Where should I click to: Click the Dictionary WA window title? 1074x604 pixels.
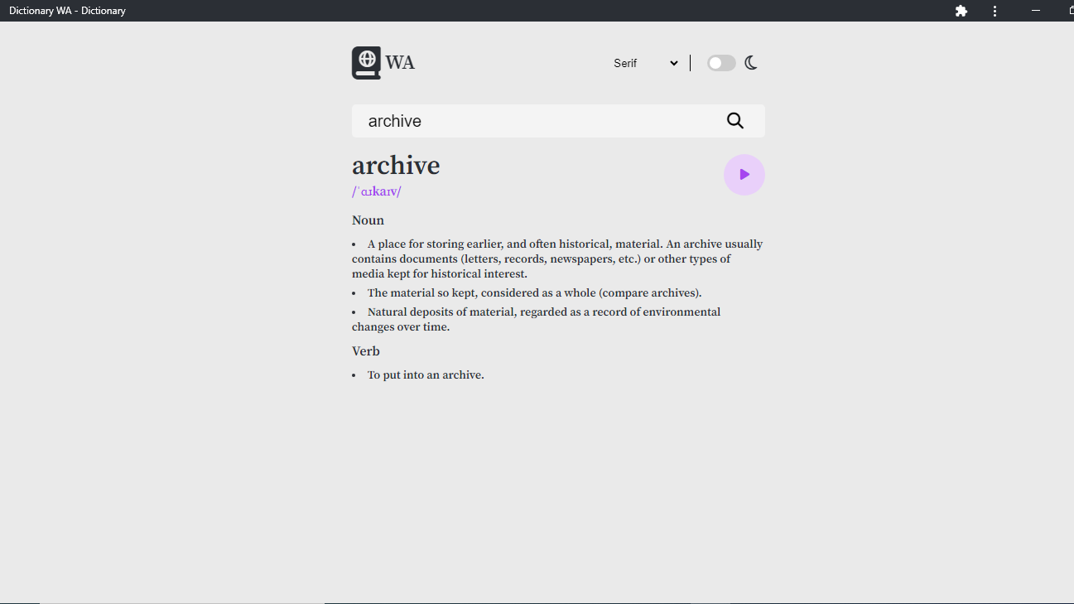tap(67, 11)
